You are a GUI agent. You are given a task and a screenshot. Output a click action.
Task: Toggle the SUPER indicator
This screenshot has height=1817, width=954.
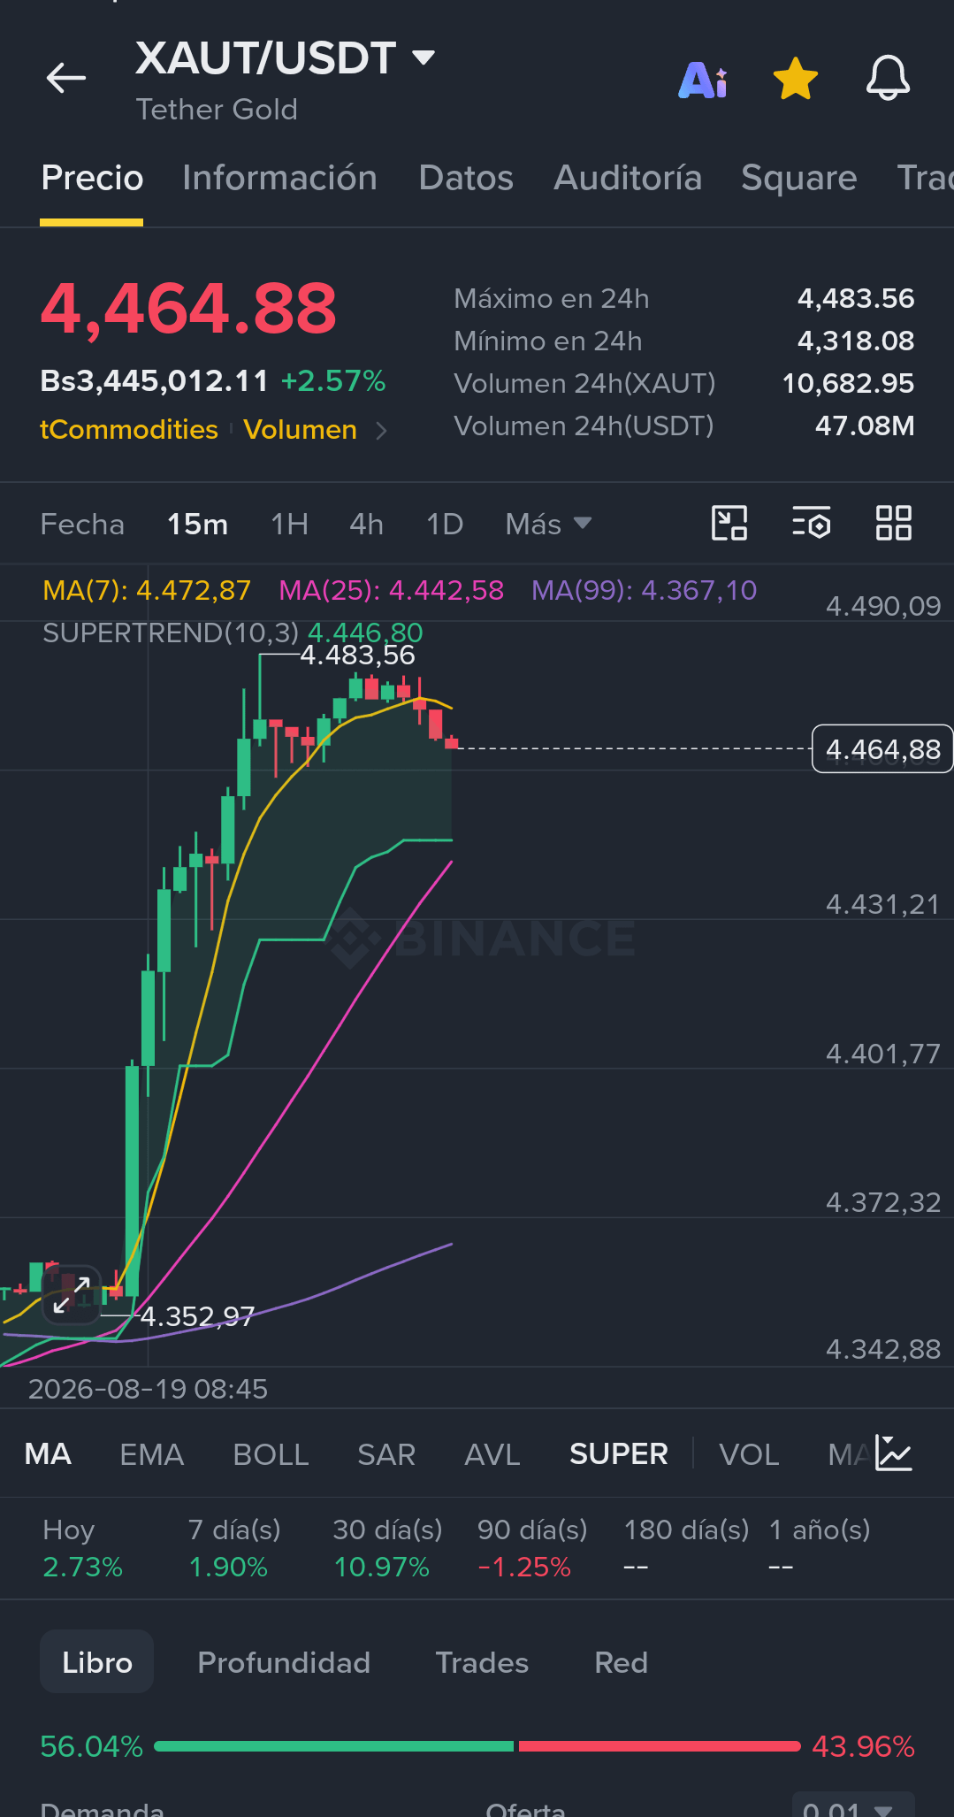click(619, 1454)
